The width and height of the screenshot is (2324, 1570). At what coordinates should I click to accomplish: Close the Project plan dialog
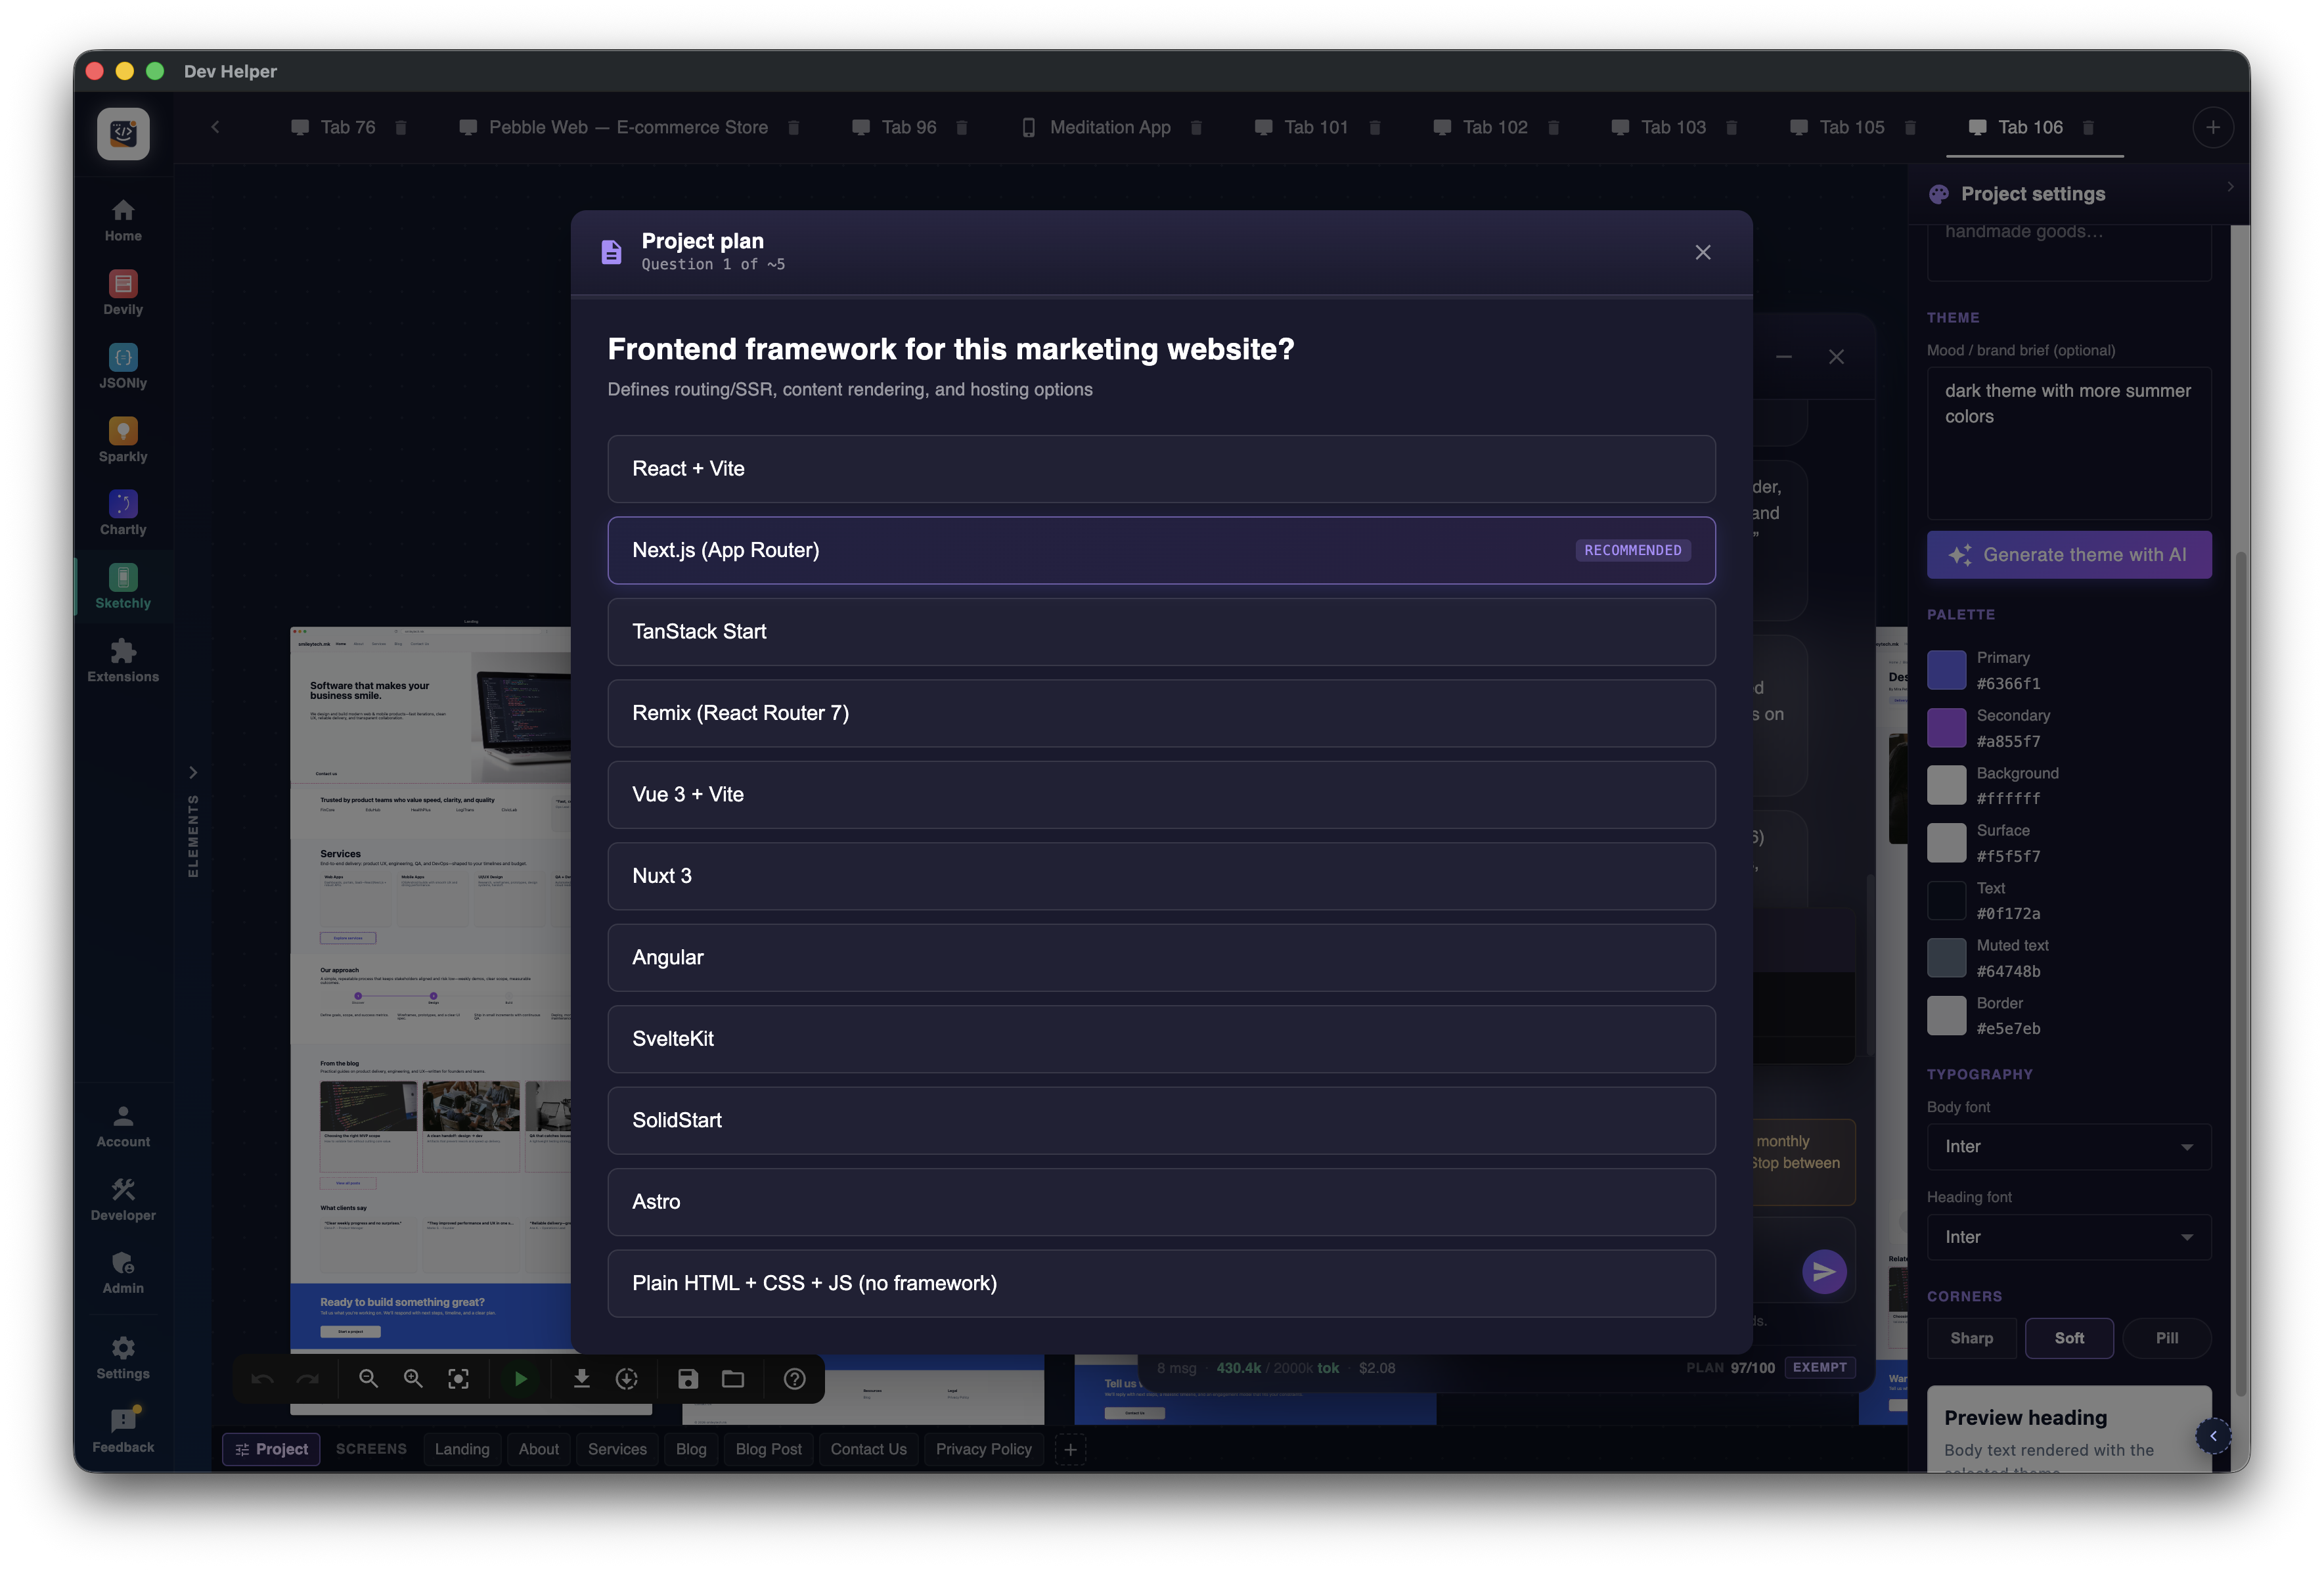click(x=1703, y=252)
